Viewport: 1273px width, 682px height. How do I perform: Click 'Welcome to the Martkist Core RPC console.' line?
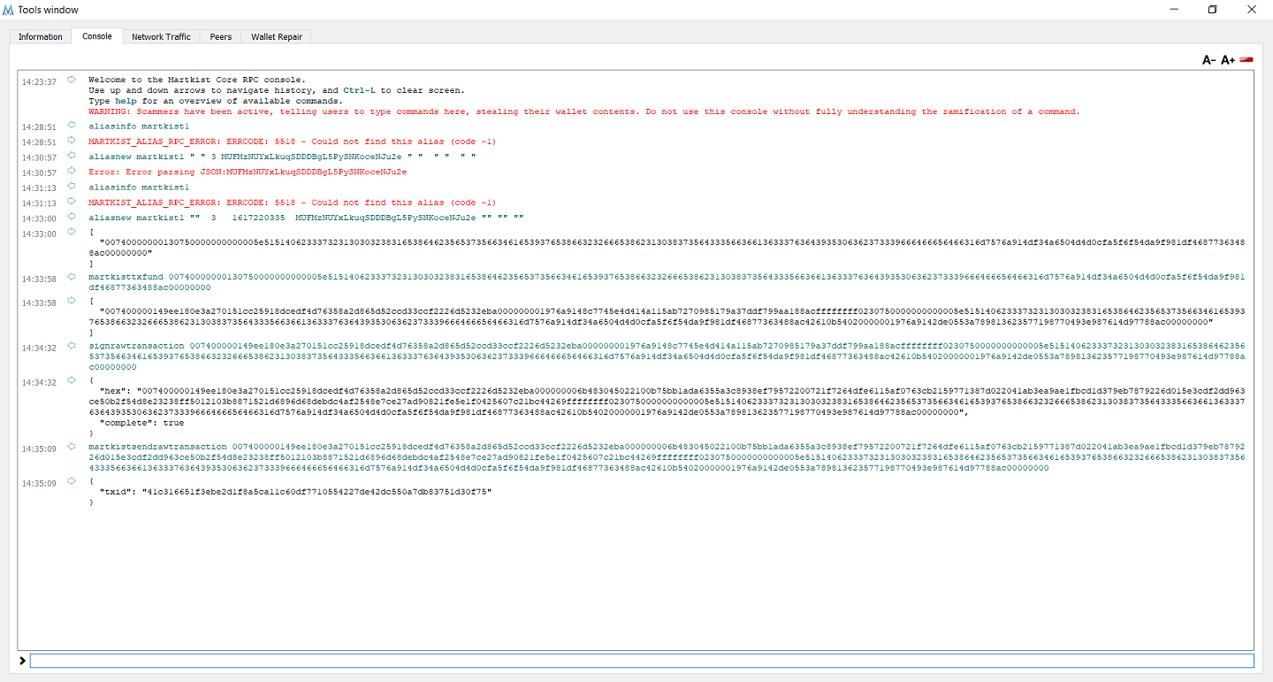tap(197, 80)
